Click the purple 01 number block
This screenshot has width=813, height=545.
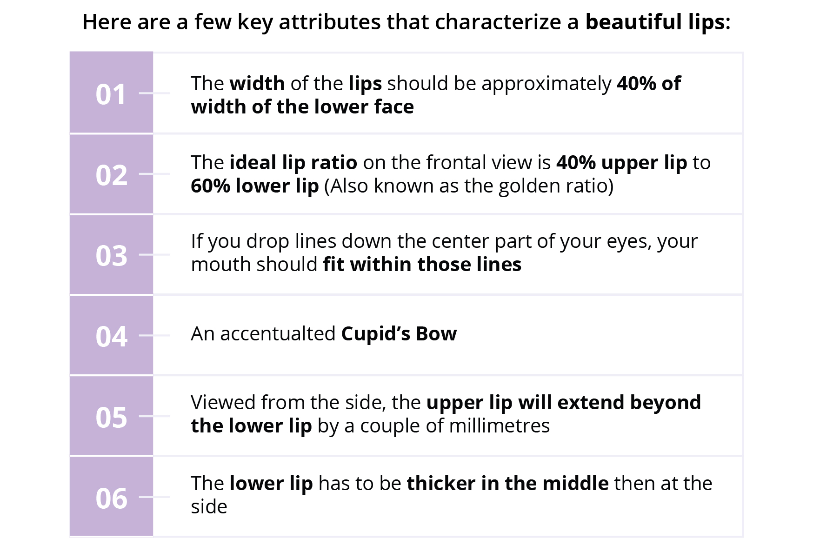pyautogui.click(x=111, y=92)
